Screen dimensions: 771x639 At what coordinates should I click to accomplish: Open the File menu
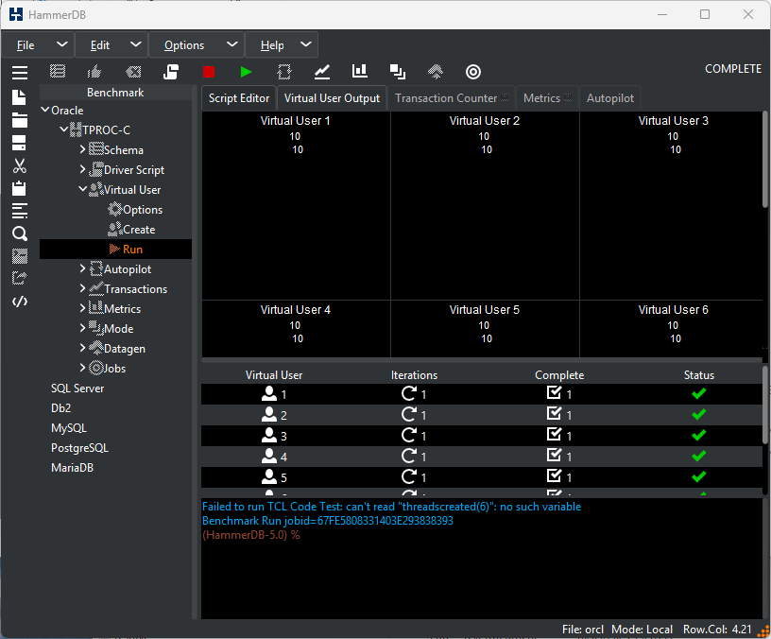pos(39,45)
